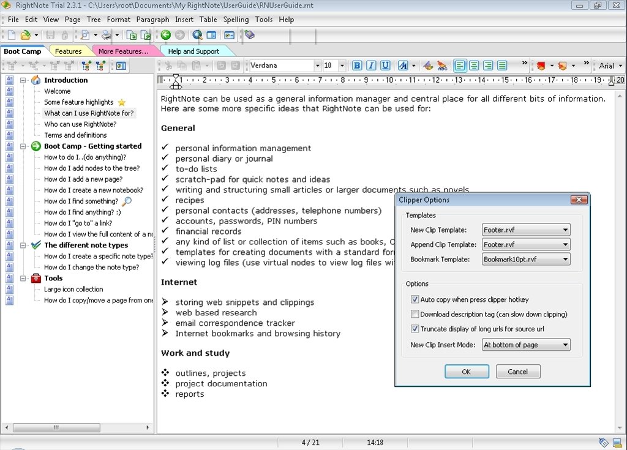
Task: Click the open notebook folder icon
Action: 26,35
